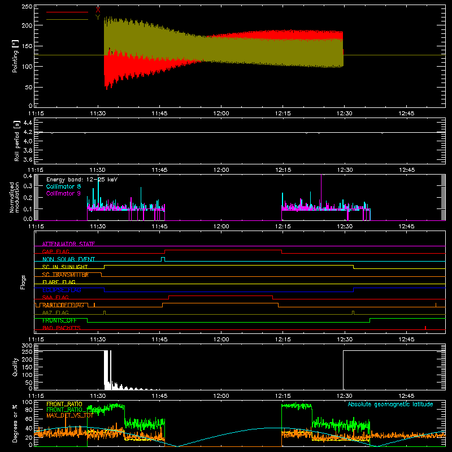Screen dimensions: 452x452
Task: Click 'Absolute geomagnetic latitude' annotation
Action: point(390,404)
